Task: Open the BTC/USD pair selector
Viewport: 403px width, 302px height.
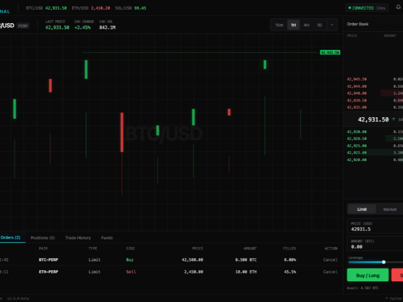Action: [7, 25]
